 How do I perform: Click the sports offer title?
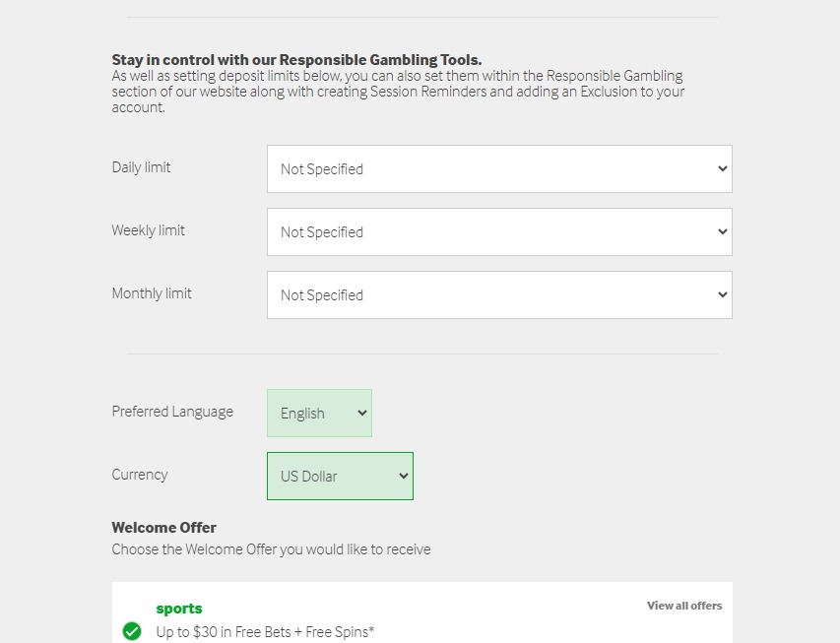tap(179, 609)
